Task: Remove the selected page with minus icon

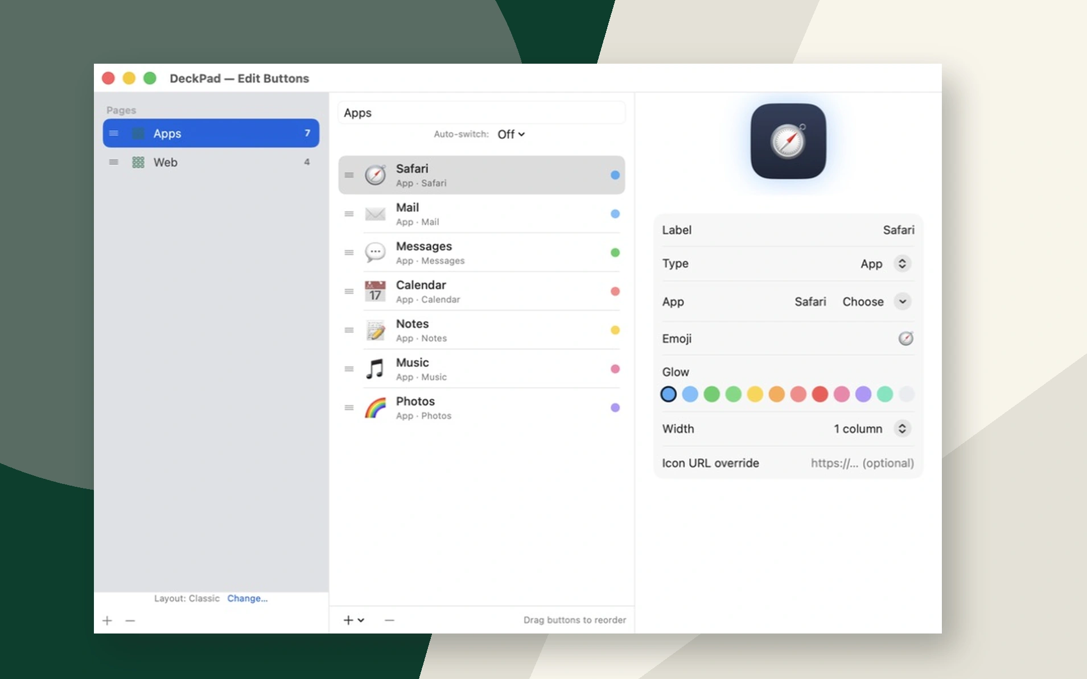Action: 130,620
